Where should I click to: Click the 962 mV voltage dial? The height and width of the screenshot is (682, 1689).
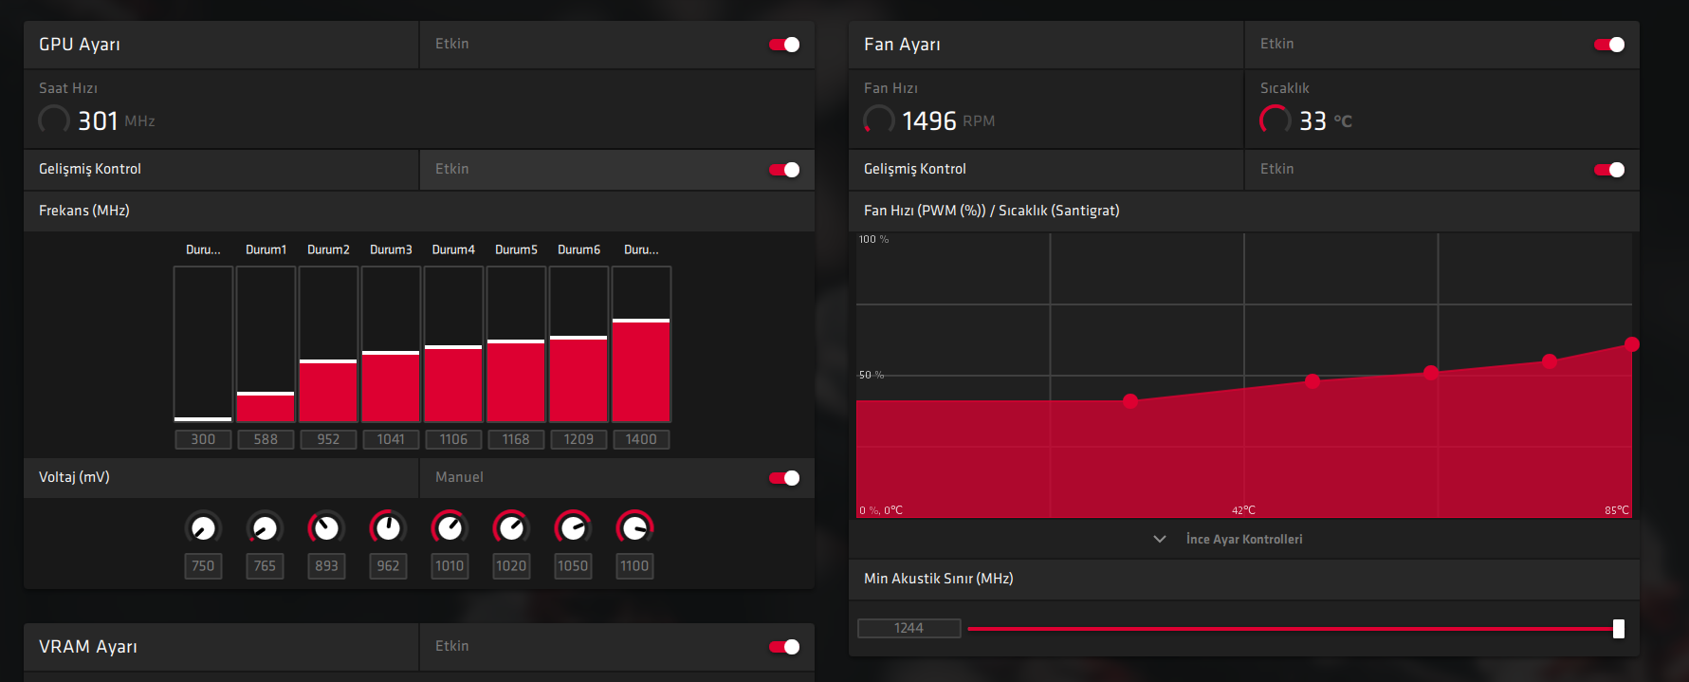click(x=388, y=527)
